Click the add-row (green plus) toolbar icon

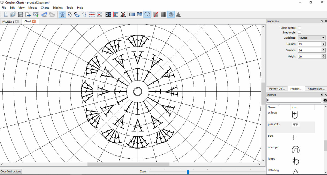[35, 14]
